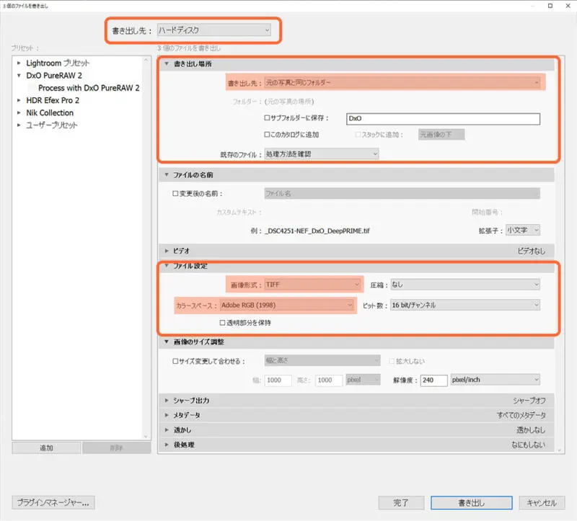Select the Process with DxO PureRAW 2 preset
Screen dimensions: 577x521
coord(89,88)
